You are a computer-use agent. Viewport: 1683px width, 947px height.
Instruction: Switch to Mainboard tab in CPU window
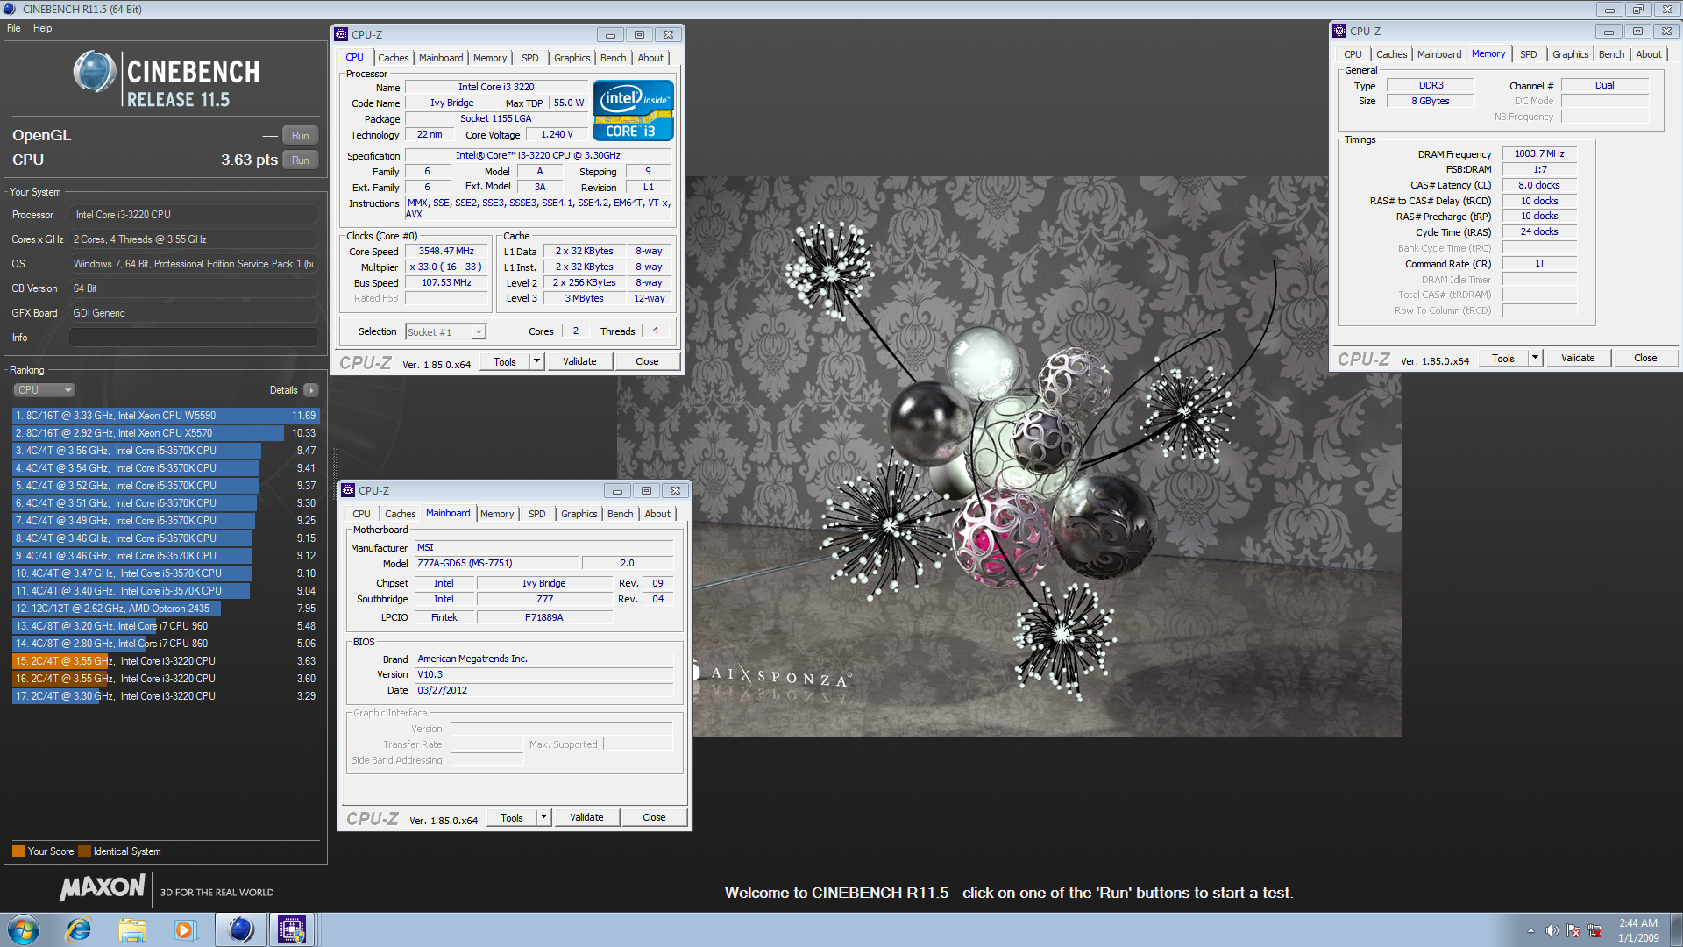(x=441, y=58)
